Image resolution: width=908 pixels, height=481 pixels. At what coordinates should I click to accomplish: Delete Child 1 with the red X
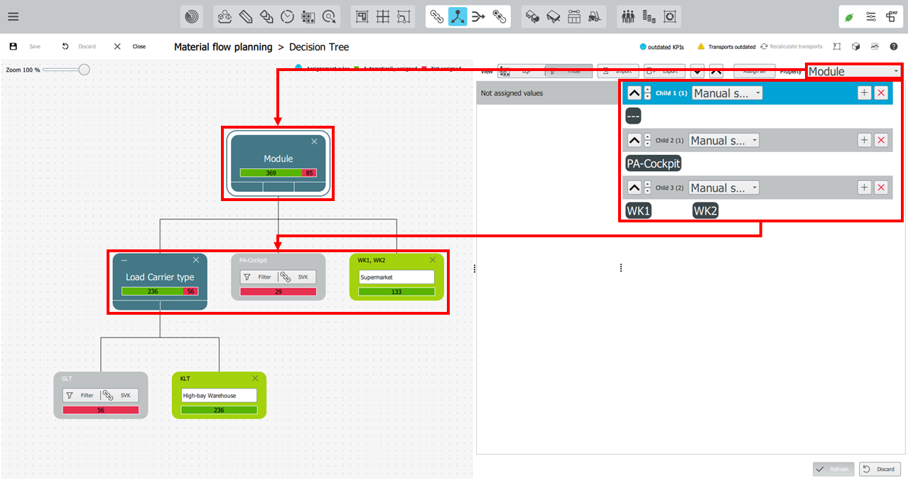[x=881, y=93]
